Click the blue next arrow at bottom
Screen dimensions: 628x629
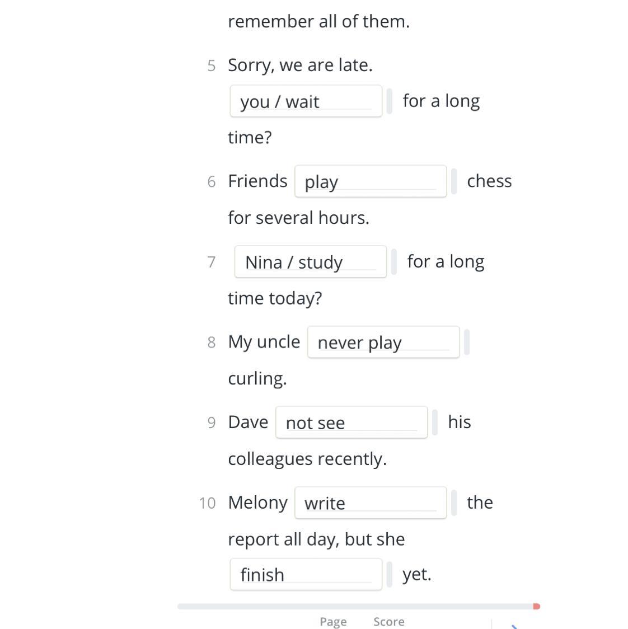click(514, 626)
